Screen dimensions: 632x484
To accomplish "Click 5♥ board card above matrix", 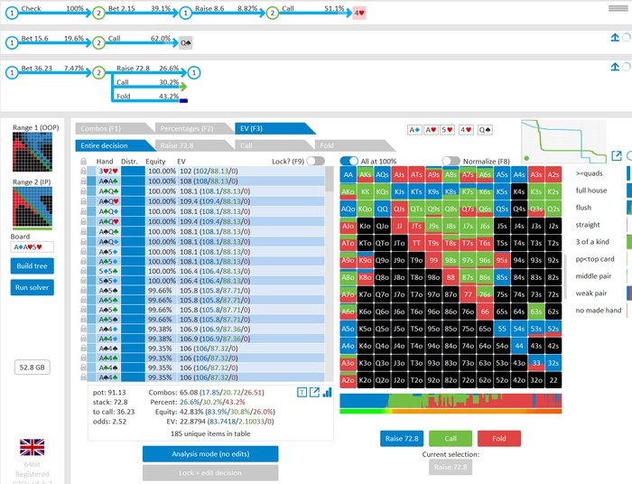I will (447, 130).
